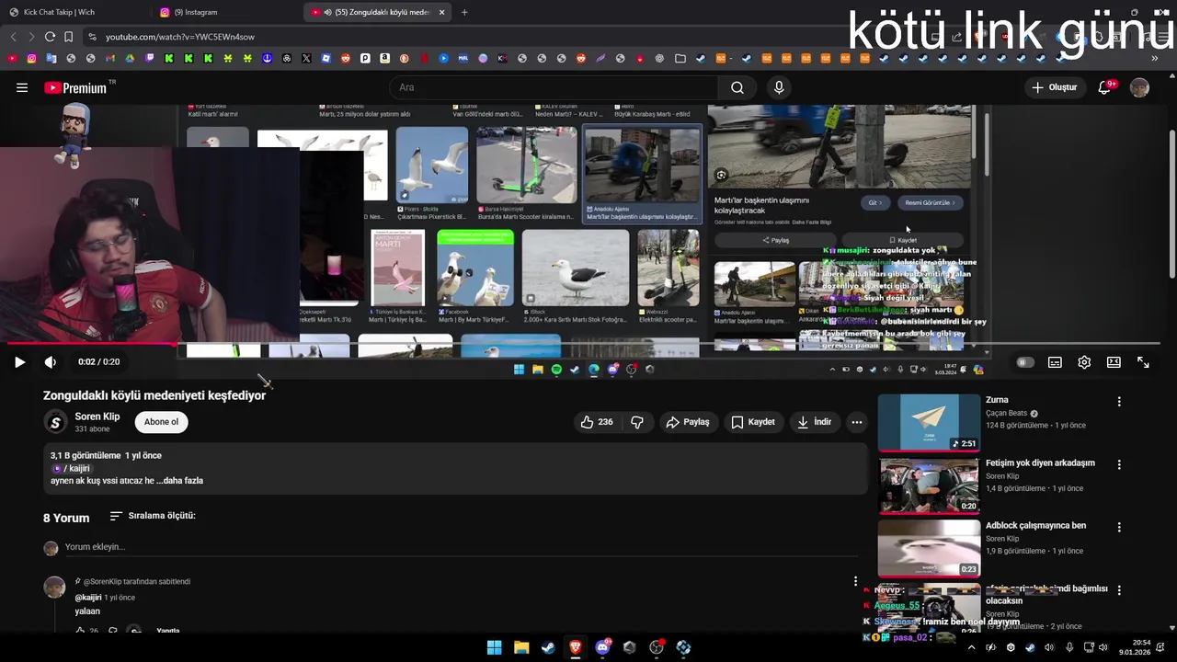
Task: Open the Instagram bookmark icon
Action: pos(31,58)
